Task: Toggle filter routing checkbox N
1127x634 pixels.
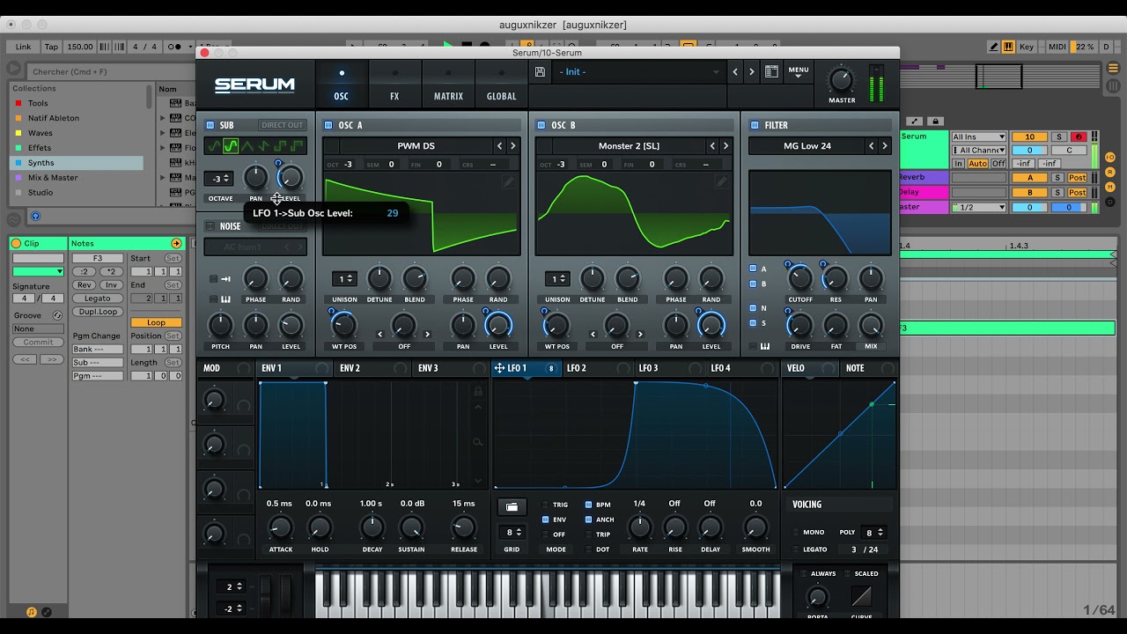Action: pyautogui.click(x=753, y=308)
